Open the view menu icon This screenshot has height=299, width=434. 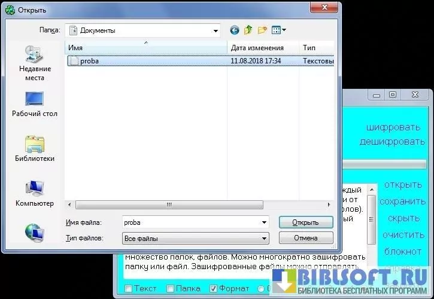(279, 30)
